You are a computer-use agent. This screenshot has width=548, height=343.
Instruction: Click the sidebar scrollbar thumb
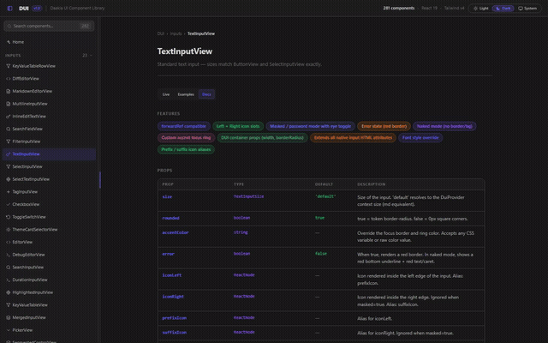tap(100, 180)
